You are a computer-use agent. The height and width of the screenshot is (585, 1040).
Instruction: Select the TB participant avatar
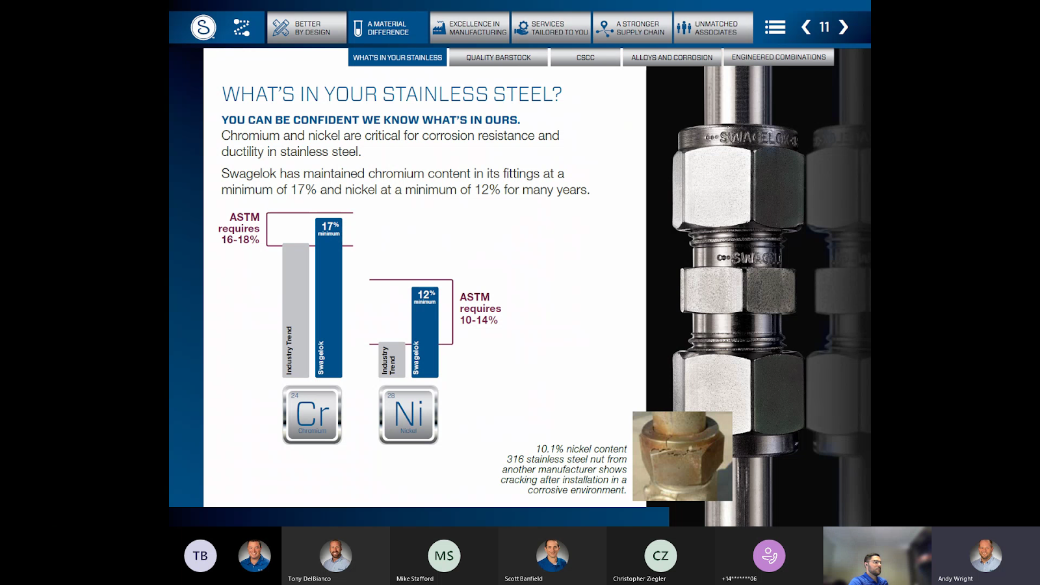[x=200, y=556]
